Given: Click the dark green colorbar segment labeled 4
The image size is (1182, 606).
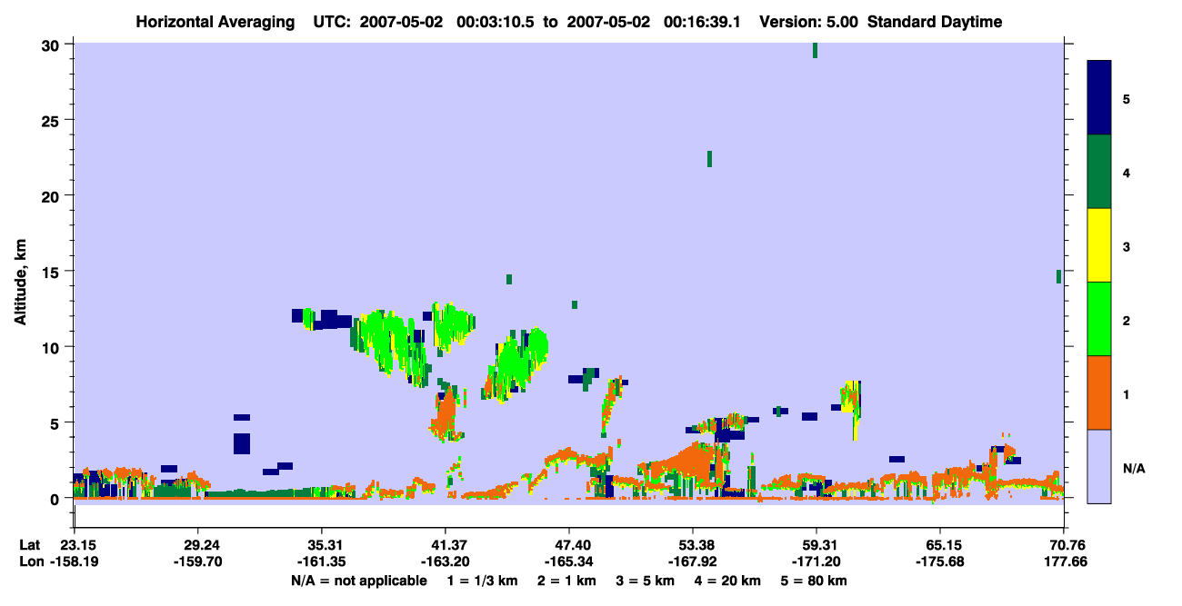Looking at the screenshot, I should tap(1099, 172).
